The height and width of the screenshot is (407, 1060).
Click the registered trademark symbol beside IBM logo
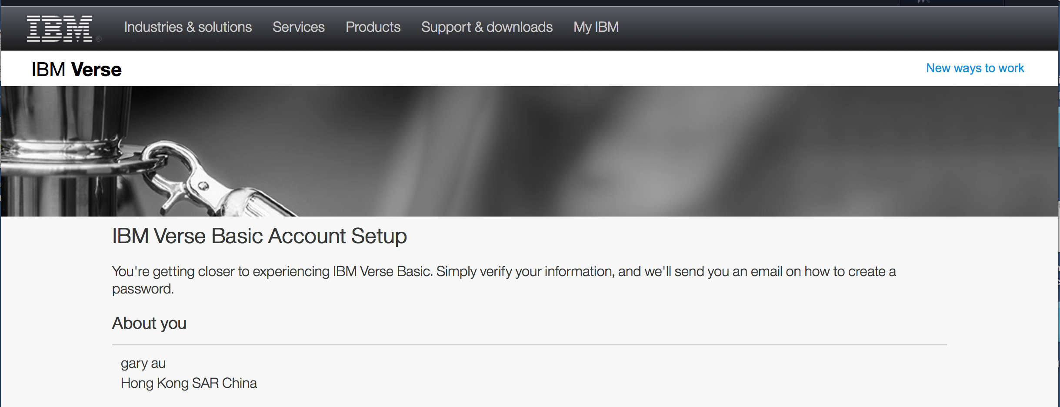(x=99, y=39)
